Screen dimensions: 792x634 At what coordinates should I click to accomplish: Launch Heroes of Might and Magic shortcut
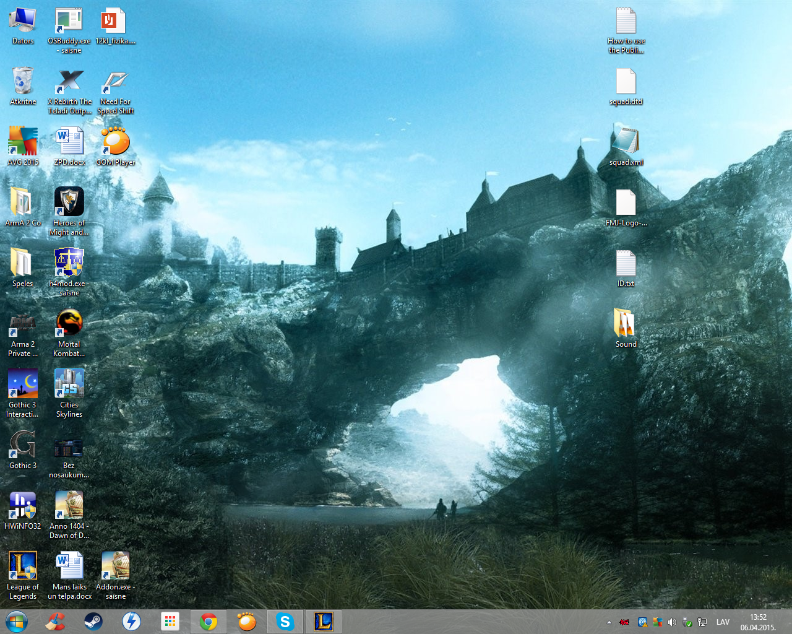69,212
